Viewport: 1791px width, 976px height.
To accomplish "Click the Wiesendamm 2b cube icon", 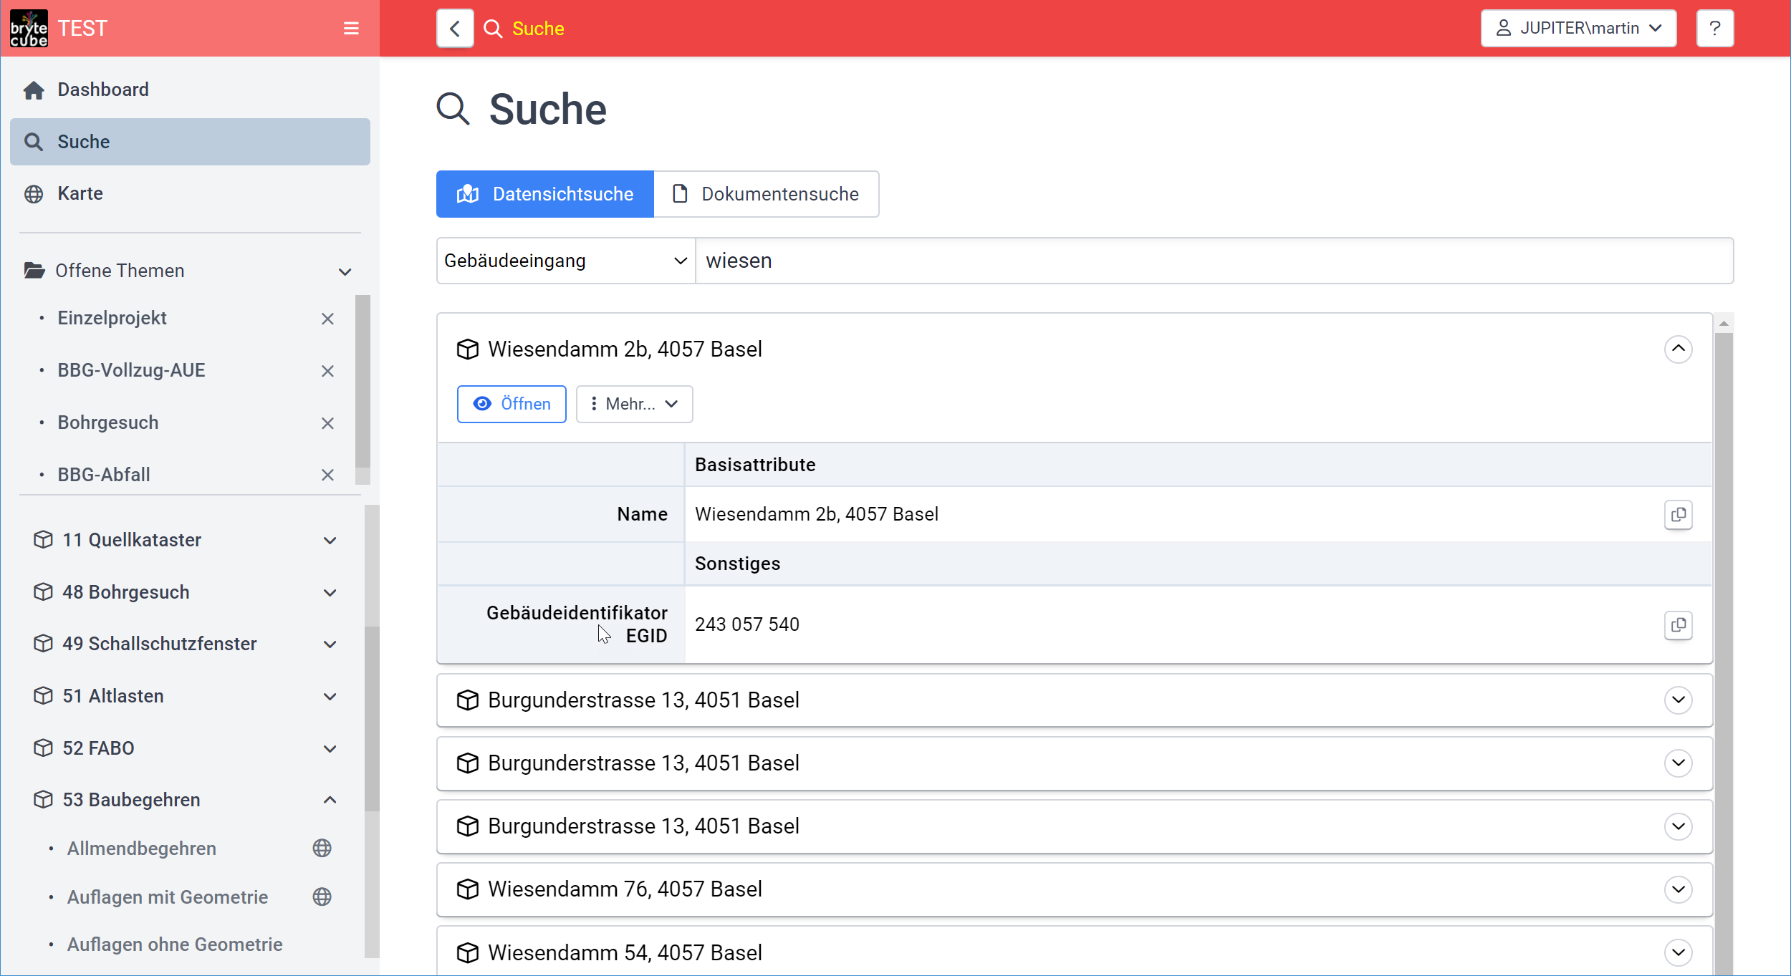I will click(467, 349).
